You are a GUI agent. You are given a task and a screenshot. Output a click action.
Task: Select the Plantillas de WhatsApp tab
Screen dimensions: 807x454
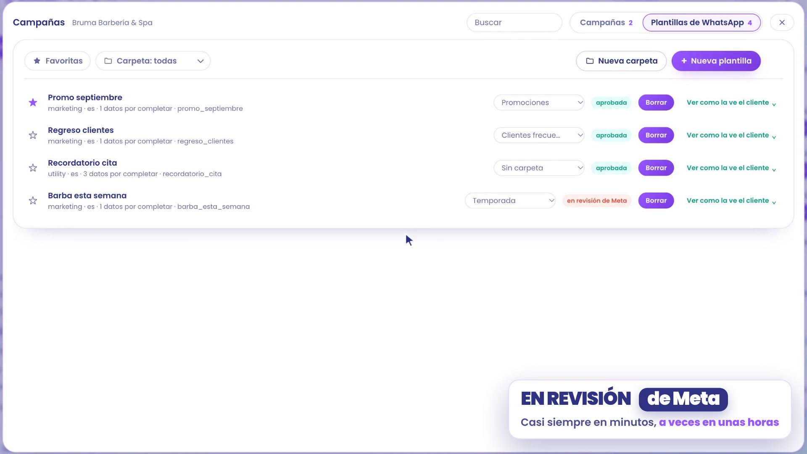(x=702, y=23)
